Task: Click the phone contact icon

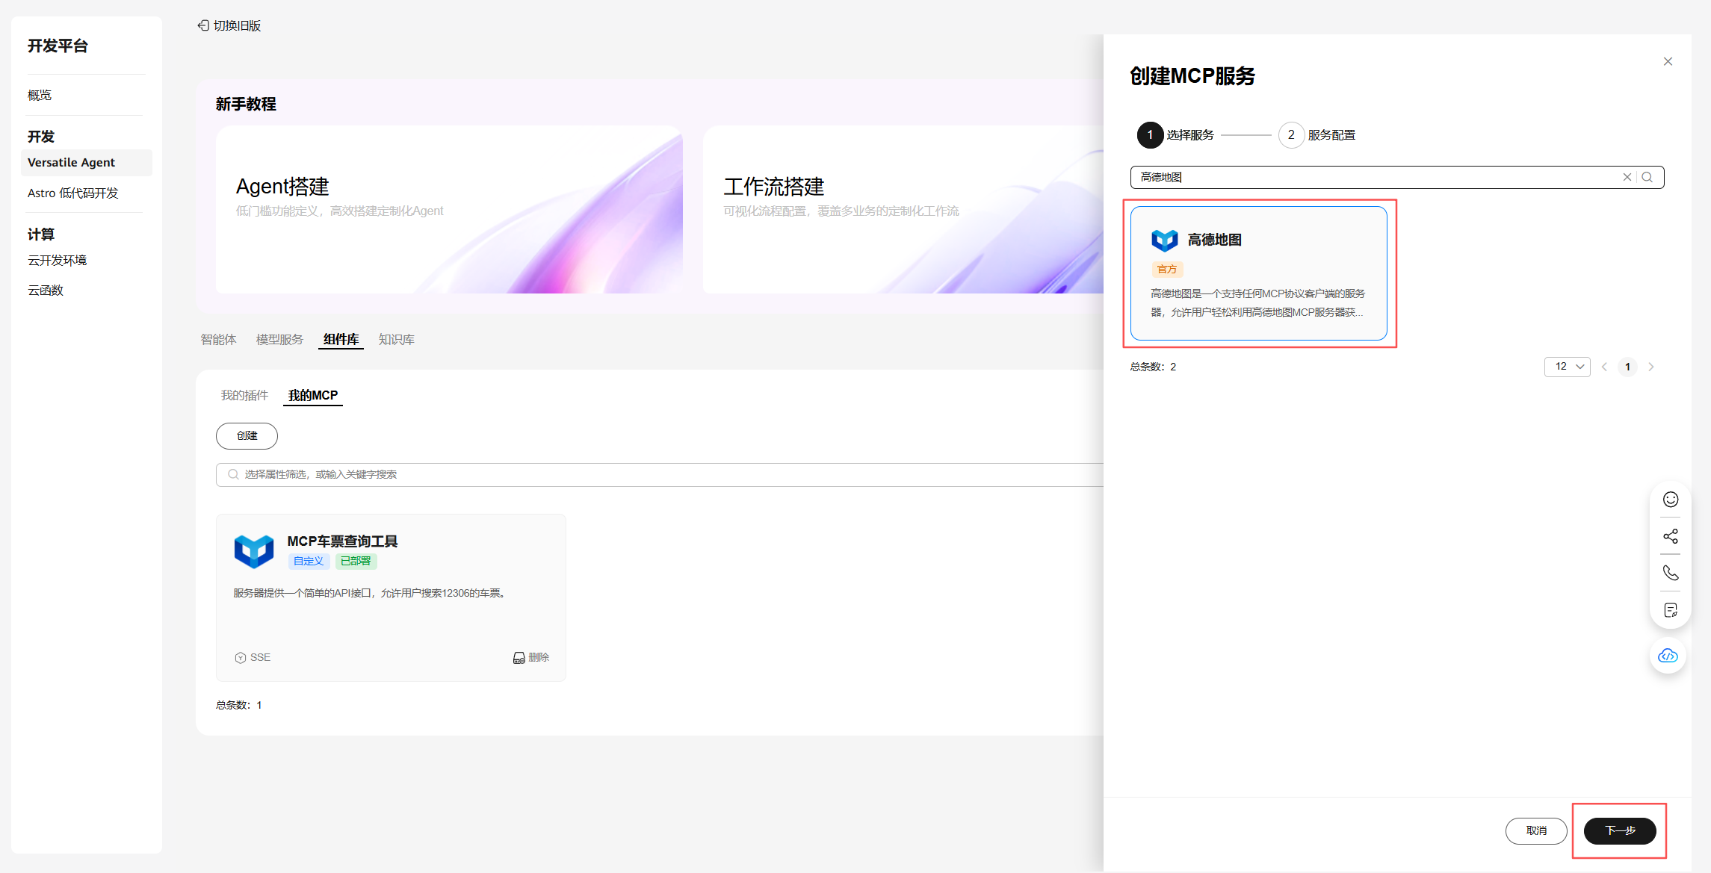Action: click(x=1671, y=573)
